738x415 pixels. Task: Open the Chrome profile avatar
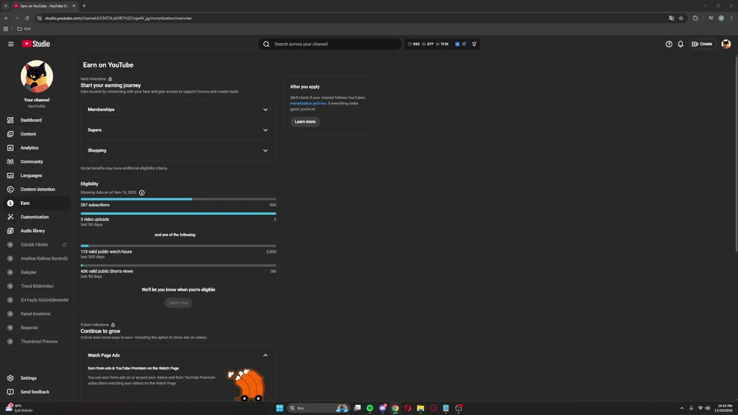[x=721, y=18]
